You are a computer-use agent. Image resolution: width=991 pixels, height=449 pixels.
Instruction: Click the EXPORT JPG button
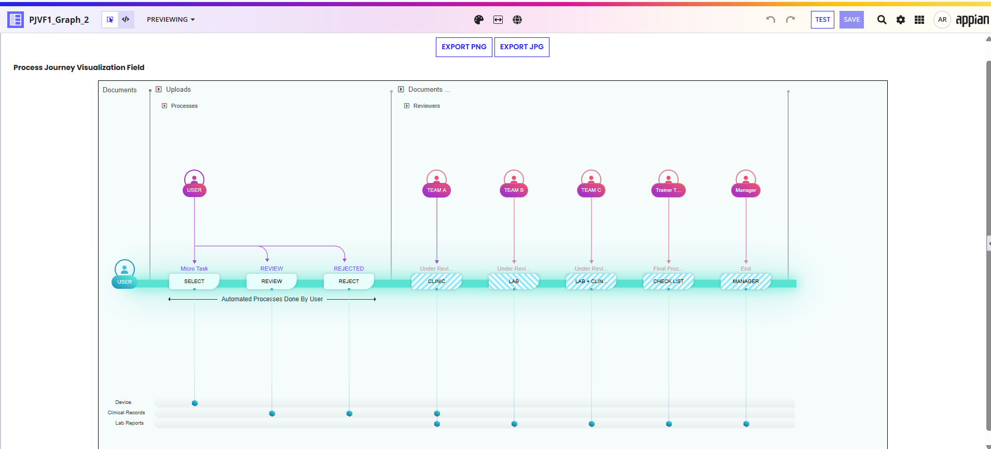(x=521, y=47)
